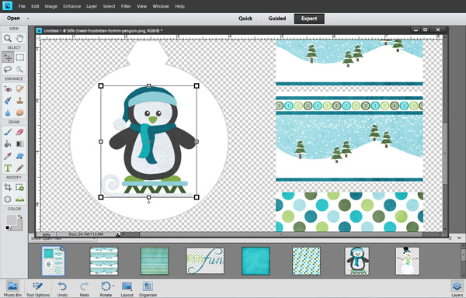The image size is (466, 298).
Task: Swap foreground and background colors
Action: [x=20, y=217]
